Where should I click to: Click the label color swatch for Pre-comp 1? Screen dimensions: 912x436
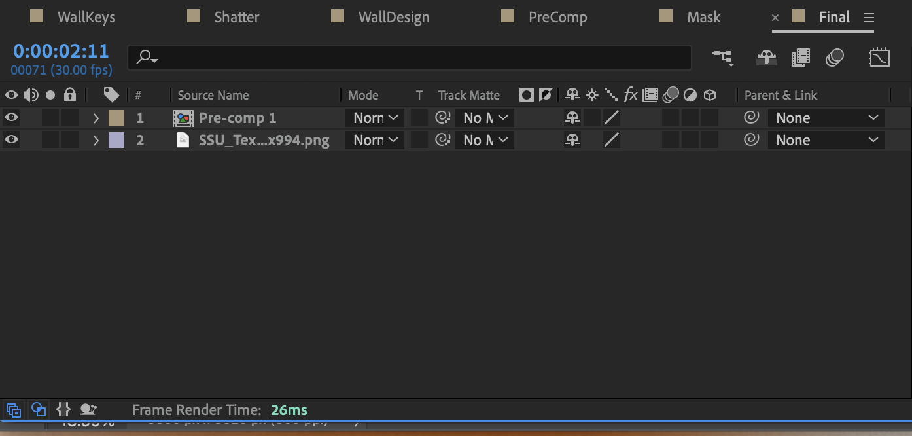pyautogui.click(x=116, y=117)
